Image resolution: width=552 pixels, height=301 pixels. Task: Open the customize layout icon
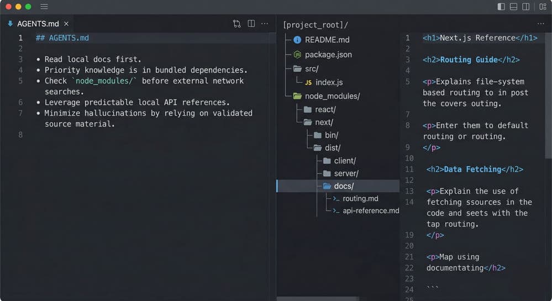[x=543, y=7]
